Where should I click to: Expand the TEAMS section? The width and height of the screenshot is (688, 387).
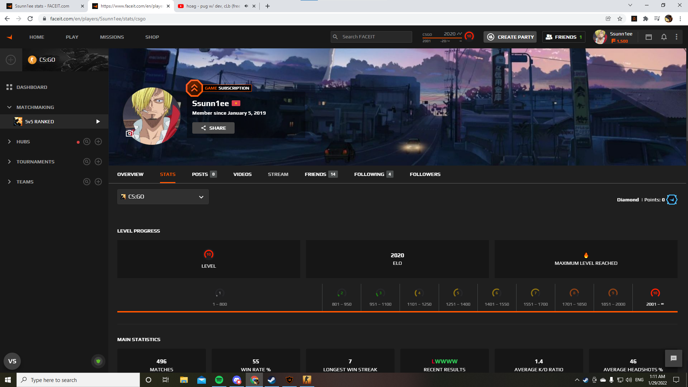pos(9,182)
